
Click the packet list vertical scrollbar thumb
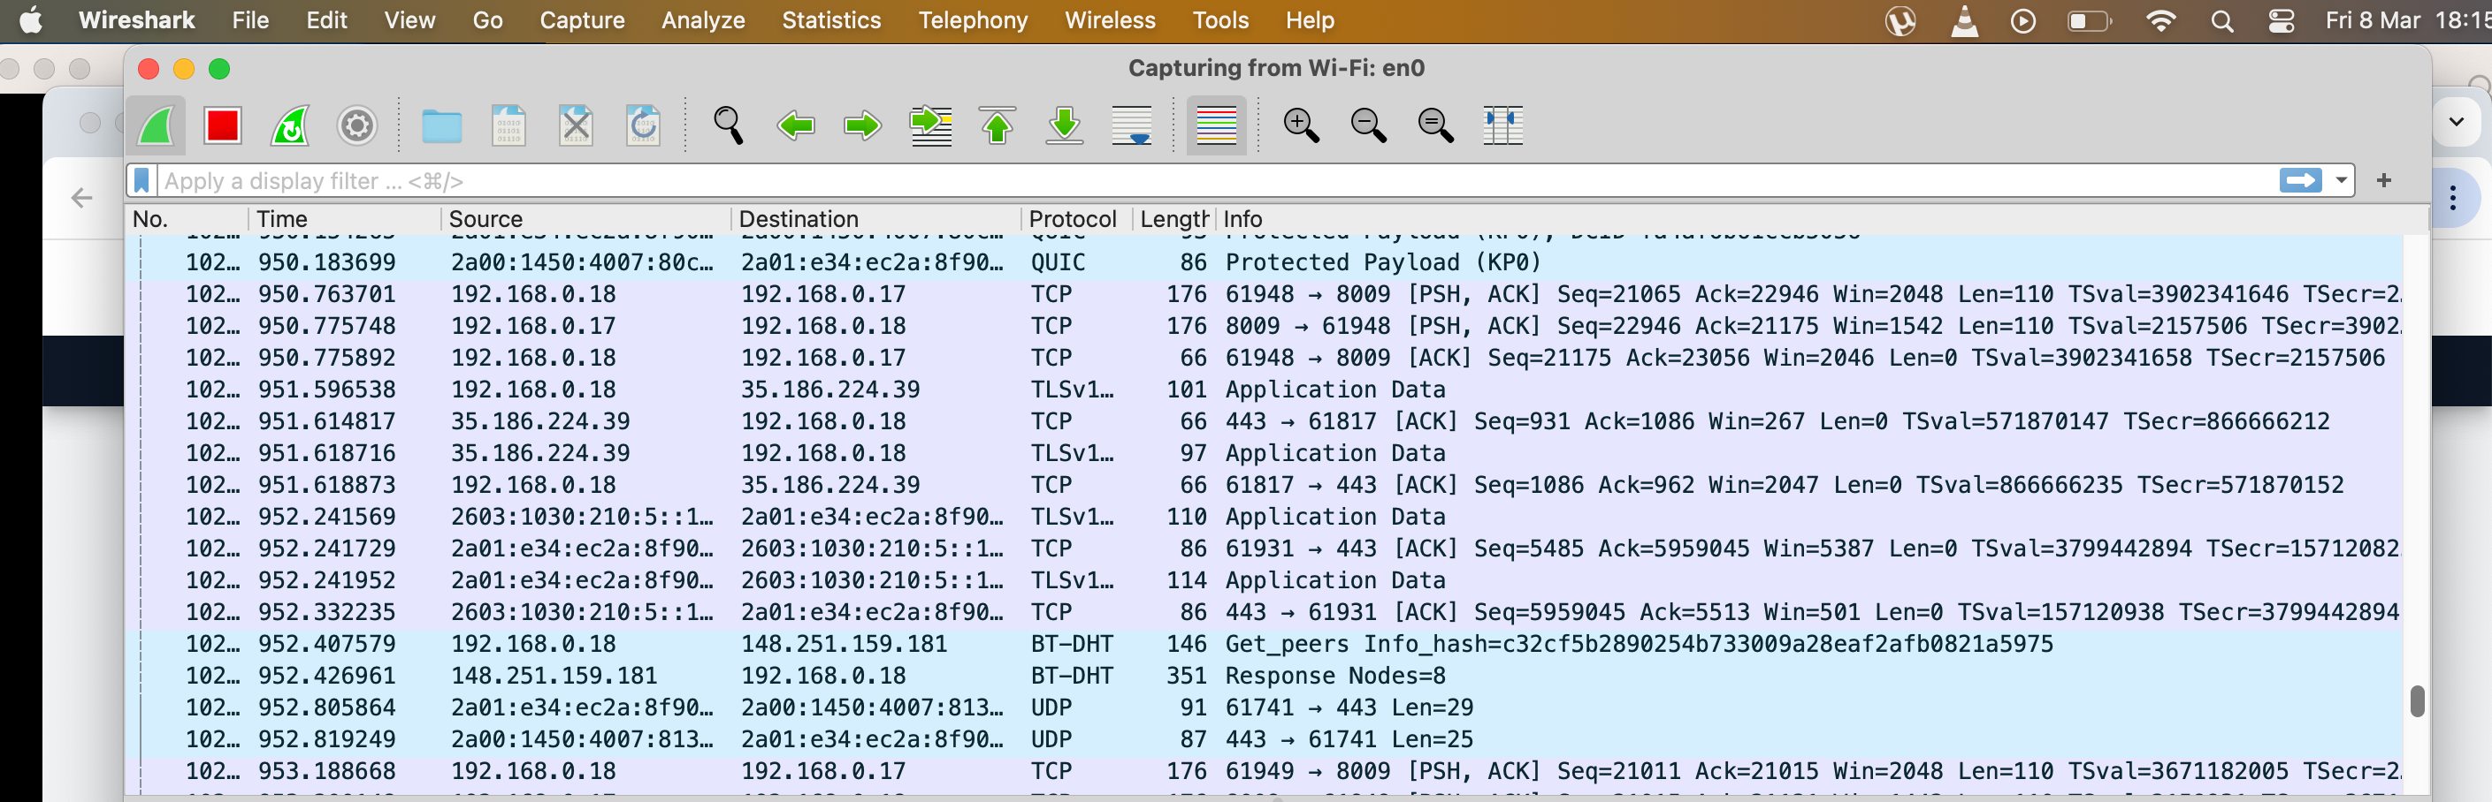coord(2417,700)
